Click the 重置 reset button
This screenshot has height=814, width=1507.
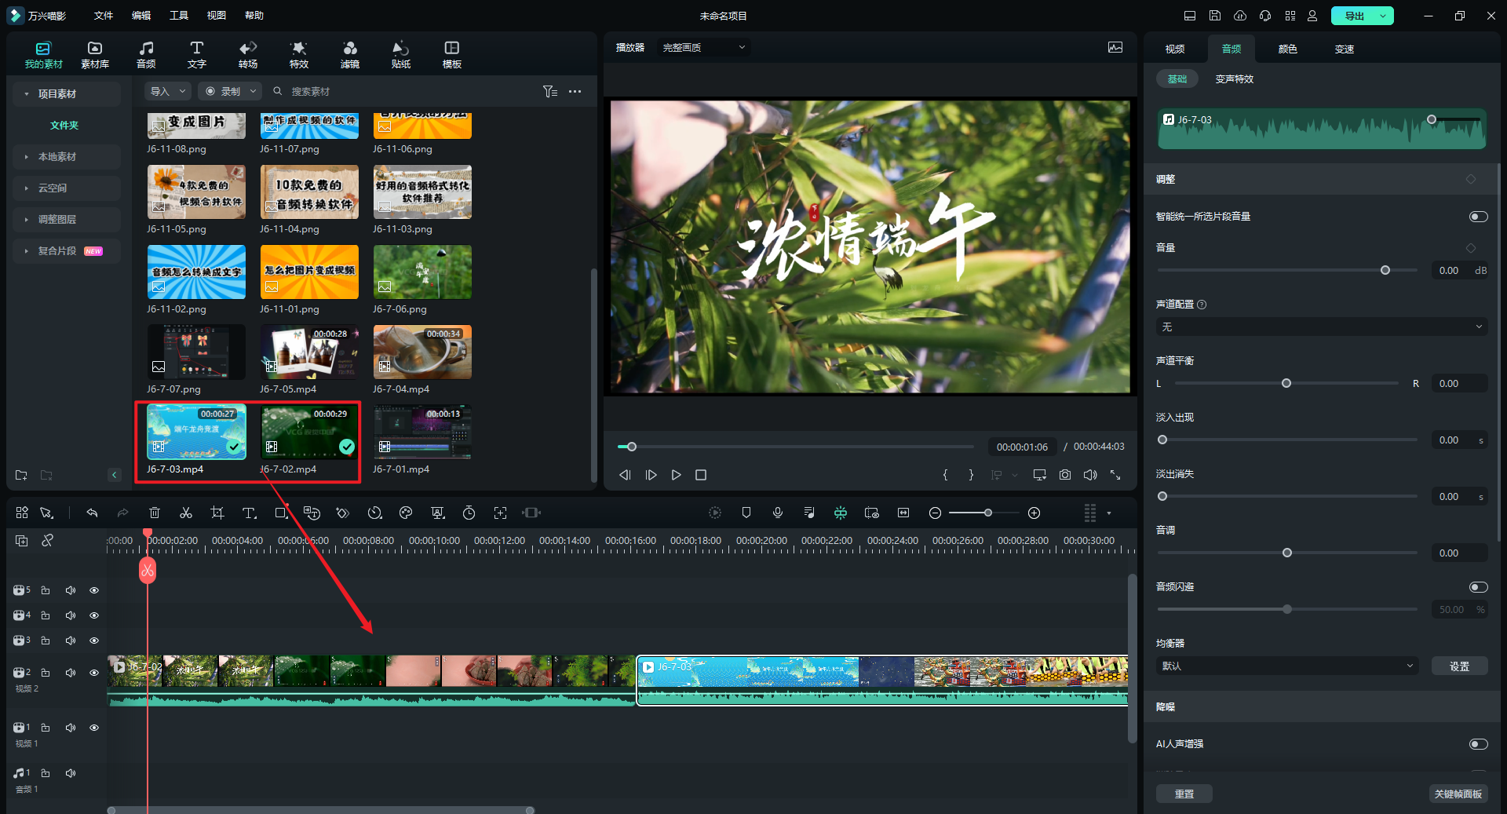click(x=1184, y=794)
